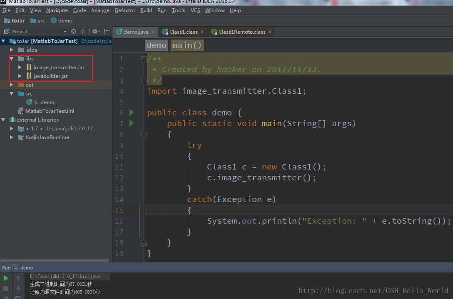Expand image_transmitter.jar contents
The image size is (453, 299).
[x=20, y=67]
